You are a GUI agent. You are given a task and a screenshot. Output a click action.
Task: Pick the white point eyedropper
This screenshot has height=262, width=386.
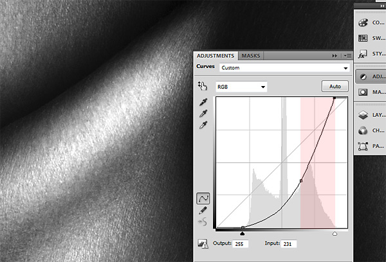click(x=203, y=125)
